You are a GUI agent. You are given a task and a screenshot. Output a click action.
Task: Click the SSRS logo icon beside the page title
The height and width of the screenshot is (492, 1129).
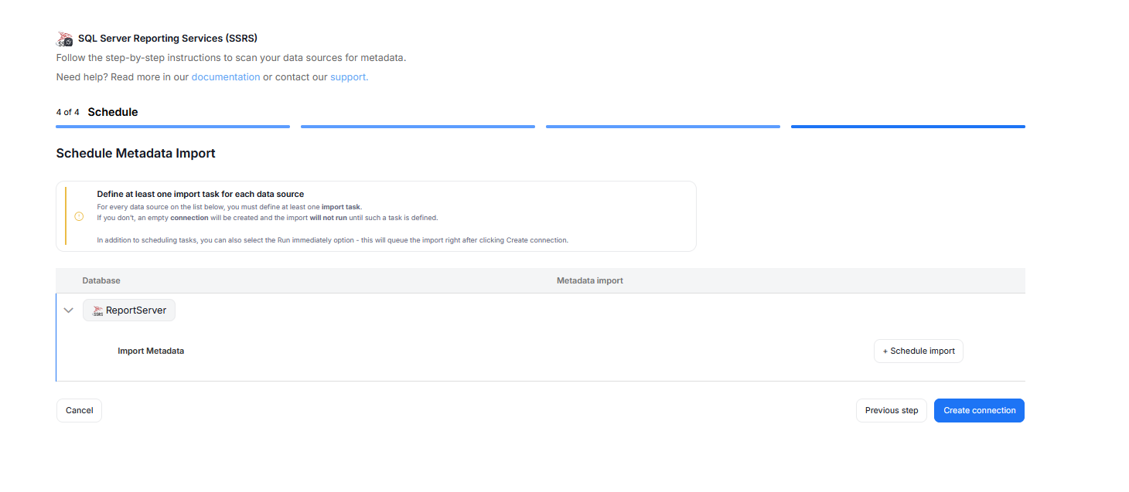coord(65,39)
